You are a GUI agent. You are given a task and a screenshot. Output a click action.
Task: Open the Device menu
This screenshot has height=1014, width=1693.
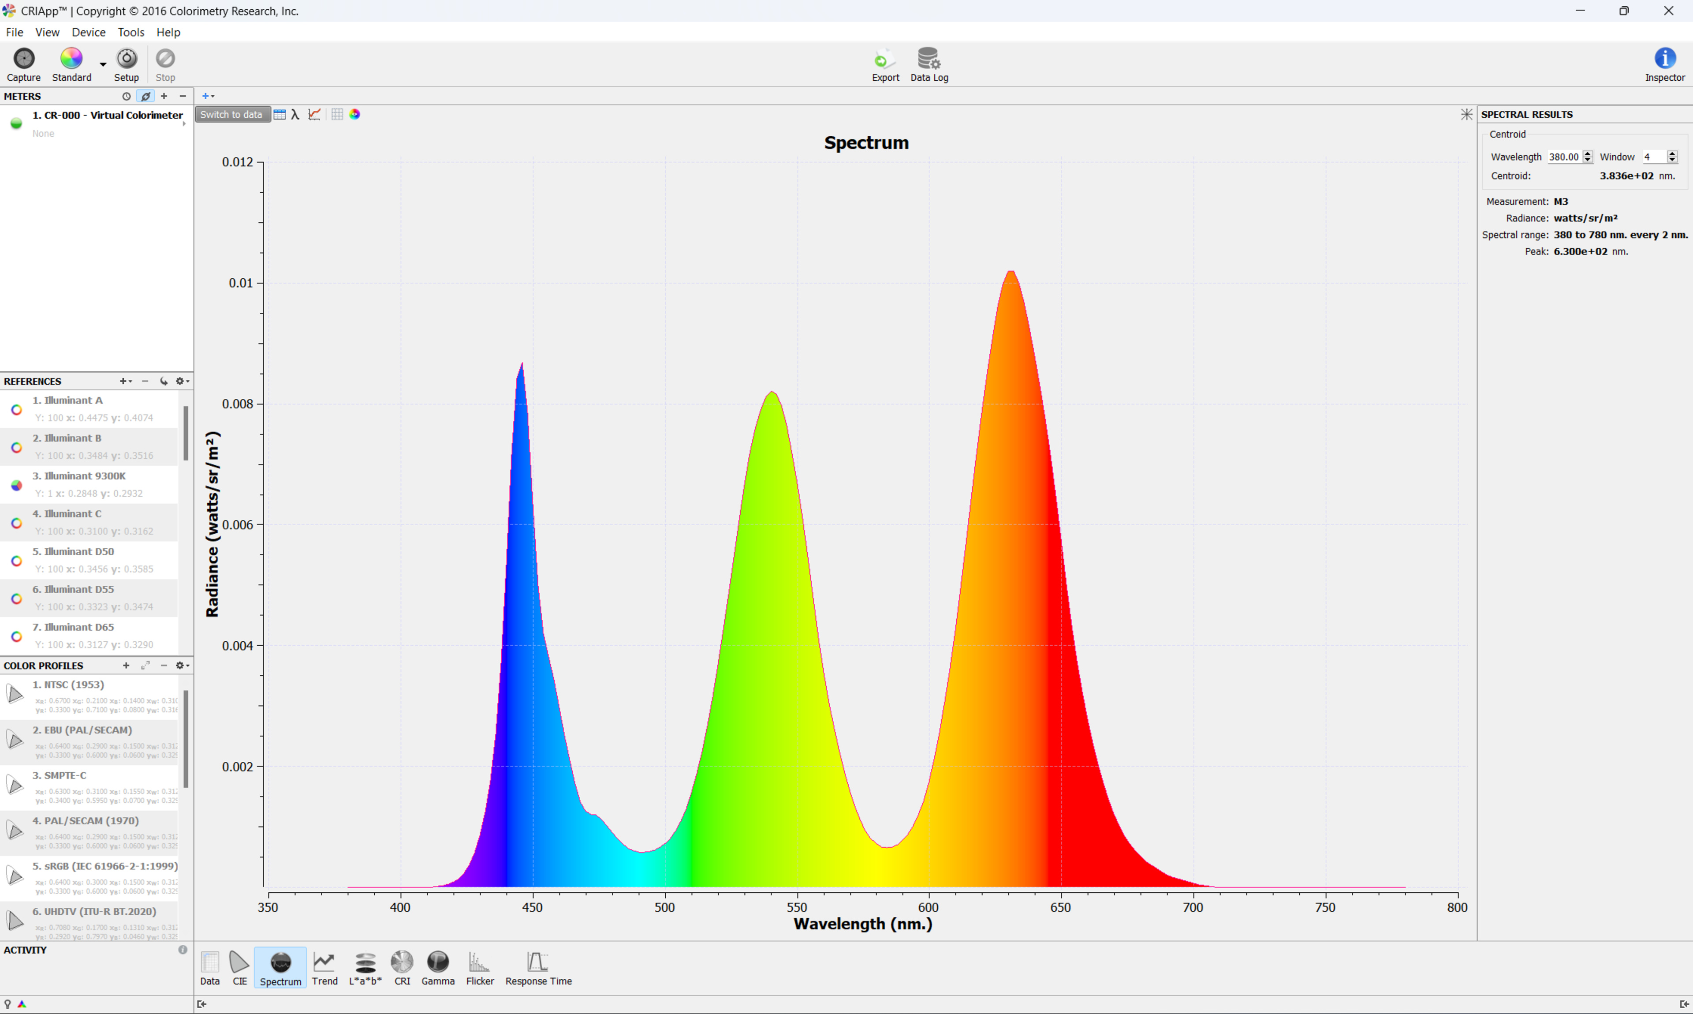[88, 32]
